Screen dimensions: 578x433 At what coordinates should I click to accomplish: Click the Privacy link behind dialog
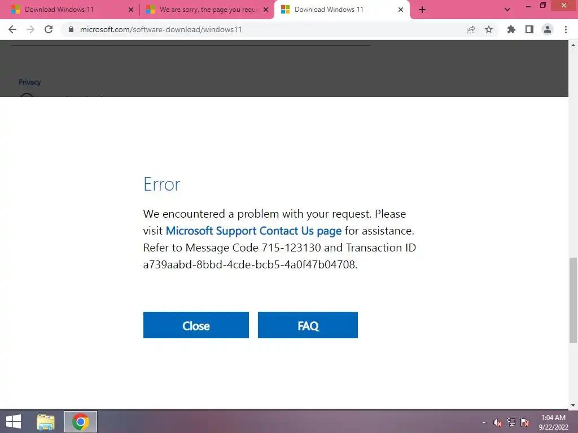click(29, 82)
